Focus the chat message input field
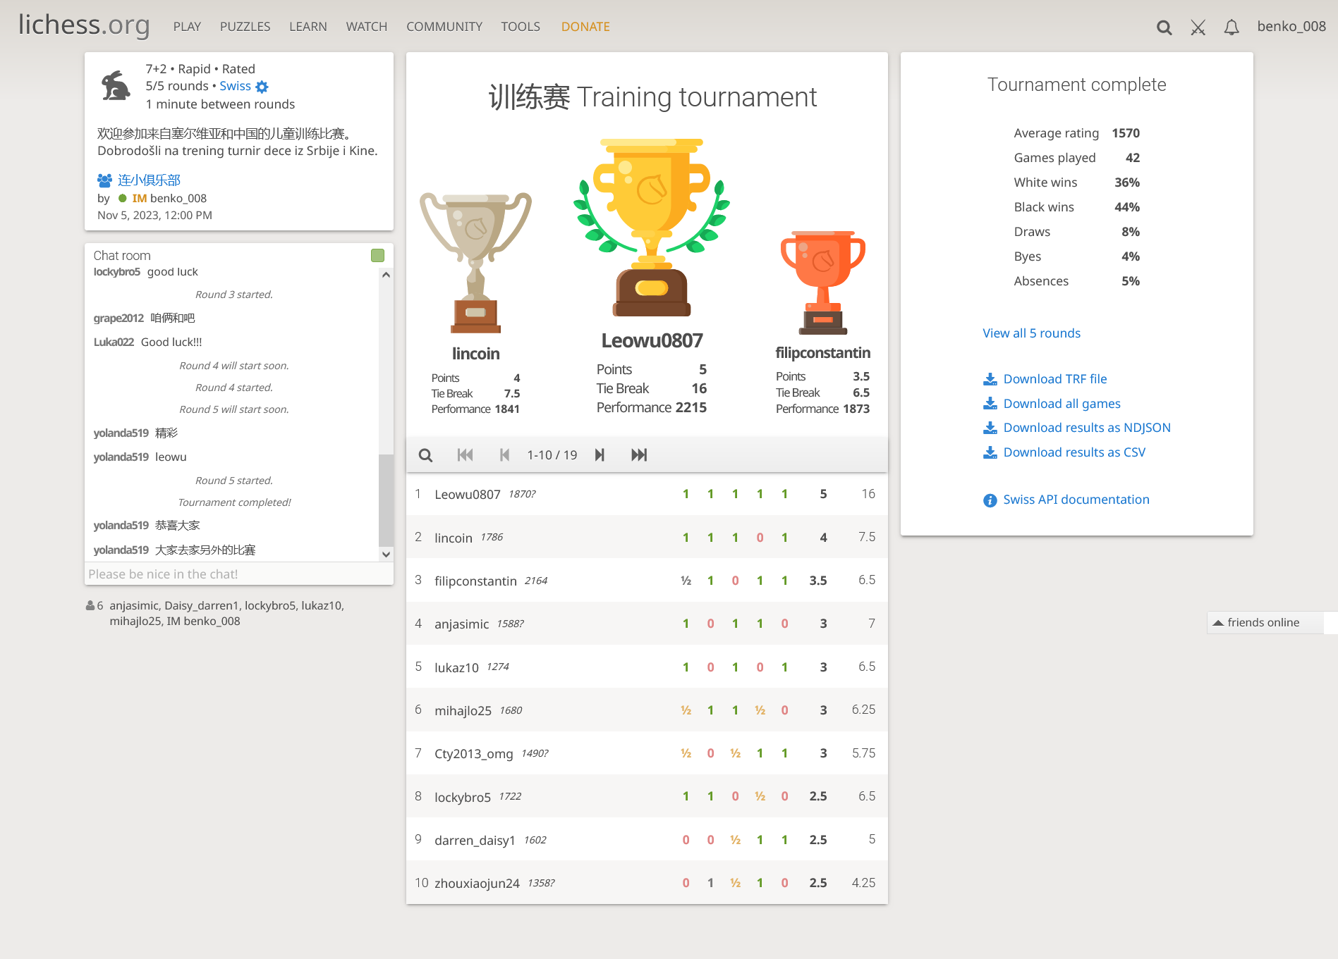 click(239, 574)
